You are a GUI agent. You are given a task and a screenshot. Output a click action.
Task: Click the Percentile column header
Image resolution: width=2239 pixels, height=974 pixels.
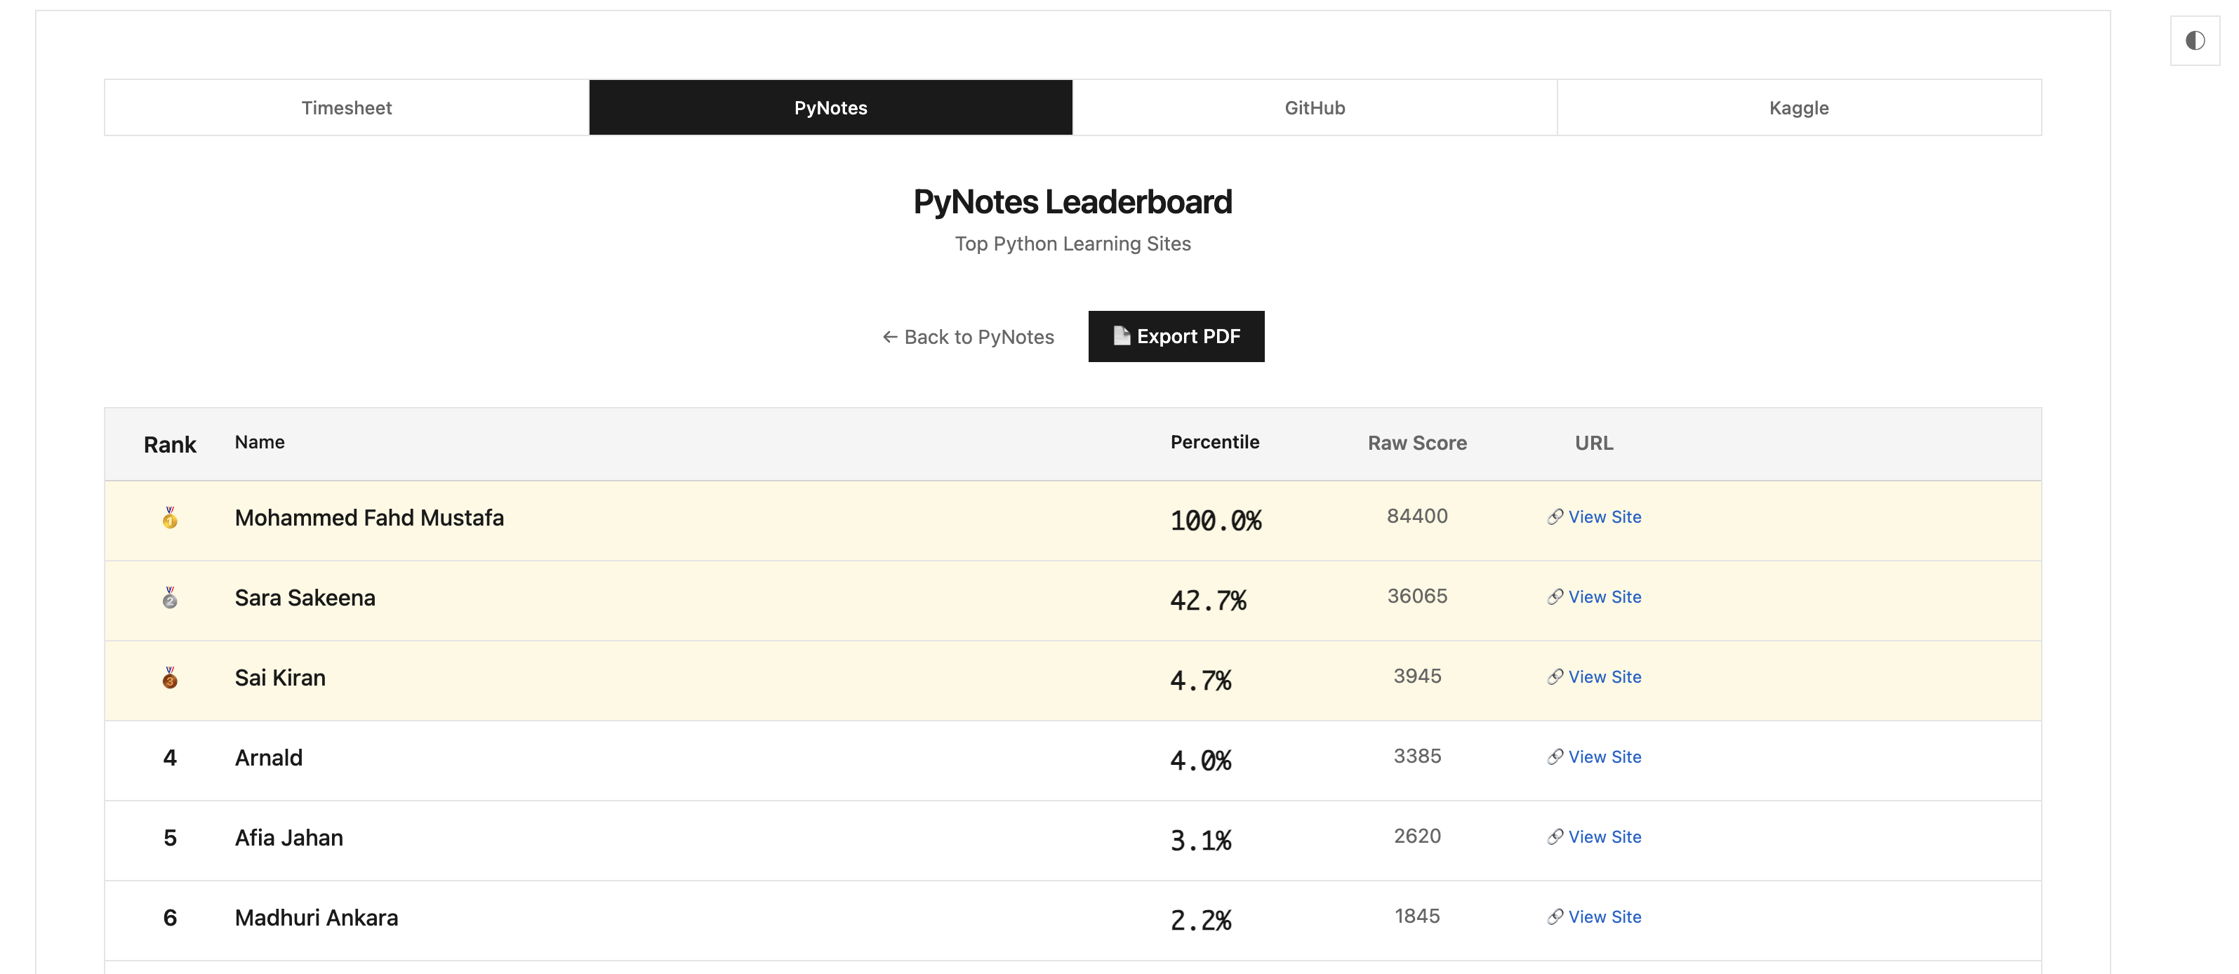1214,441
